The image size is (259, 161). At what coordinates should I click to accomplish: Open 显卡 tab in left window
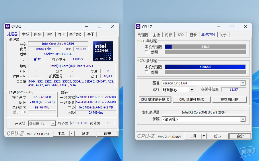pyautogui.click(x=61, y=34)
